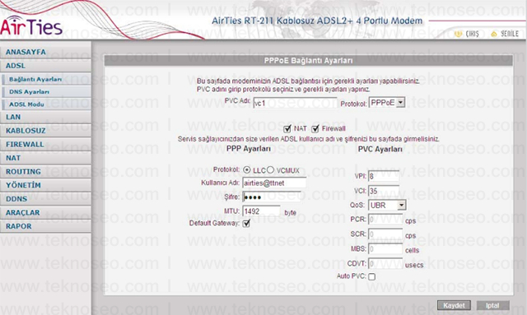Click the YENİLE refresh icon
Image resolution: width=527 pixels, height=315 pixels.
pos(494,34)
